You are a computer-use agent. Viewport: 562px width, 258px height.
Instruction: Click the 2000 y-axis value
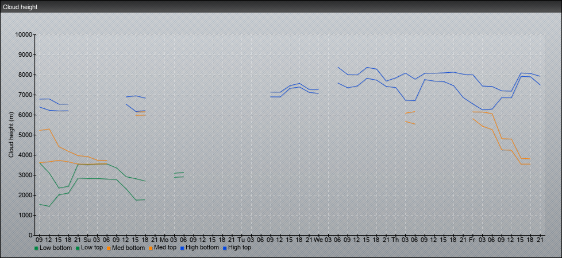pos(25,195)
